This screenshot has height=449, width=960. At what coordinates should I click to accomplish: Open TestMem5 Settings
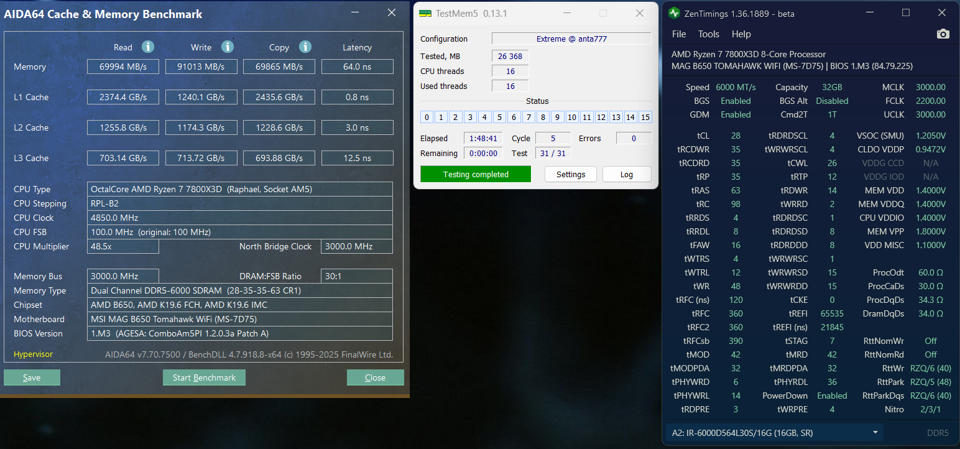[570, 174]
